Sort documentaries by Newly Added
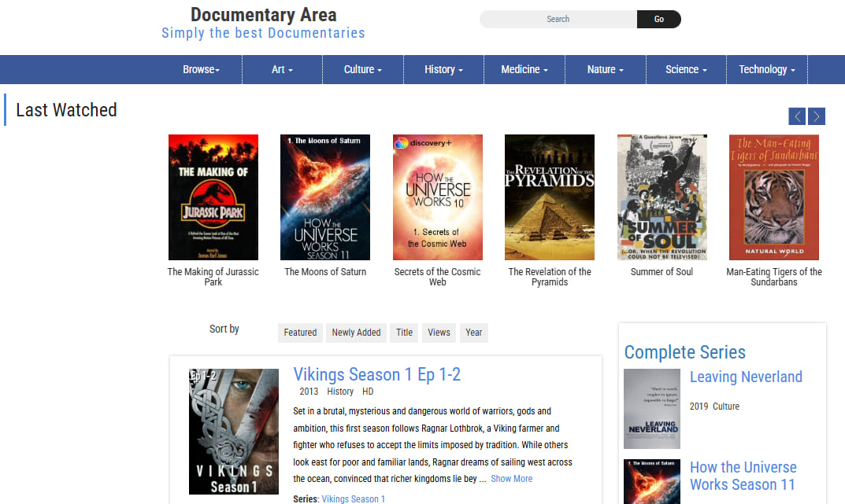Screen dimensions: 845x504 click(x=356, y=333)
